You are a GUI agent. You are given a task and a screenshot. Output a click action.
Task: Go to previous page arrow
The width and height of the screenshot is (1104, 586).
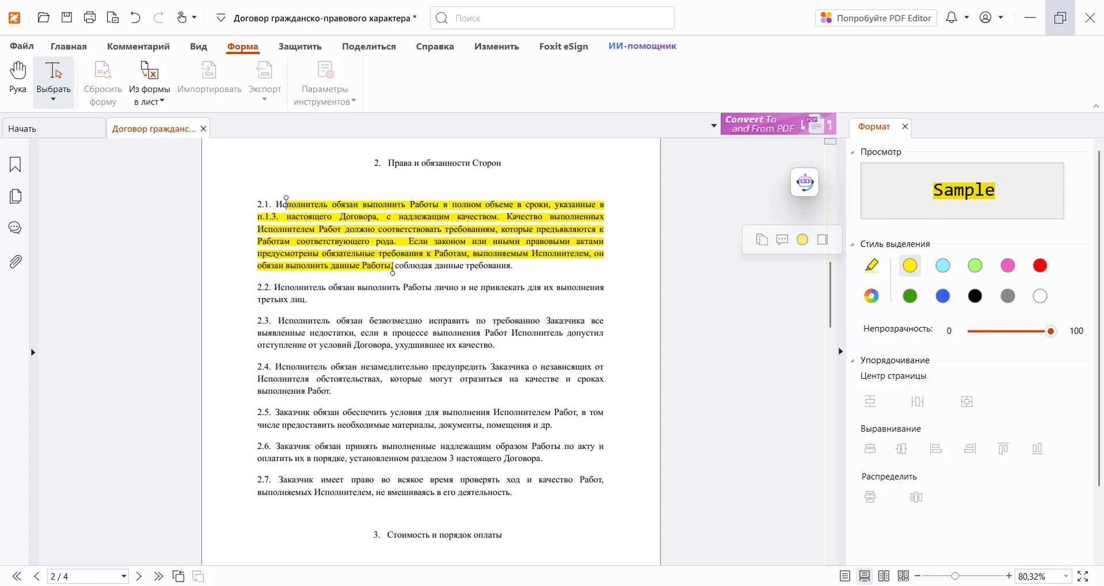(36, 576)
